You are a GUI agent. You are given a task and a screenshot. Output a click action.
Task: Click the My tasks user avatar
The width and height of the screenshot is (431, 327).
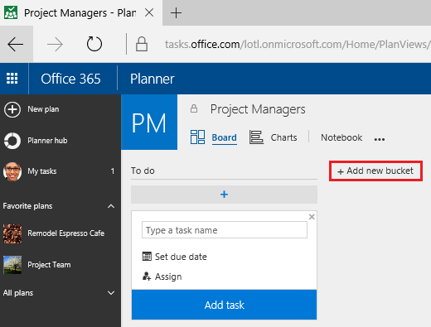tap(12, 171)
